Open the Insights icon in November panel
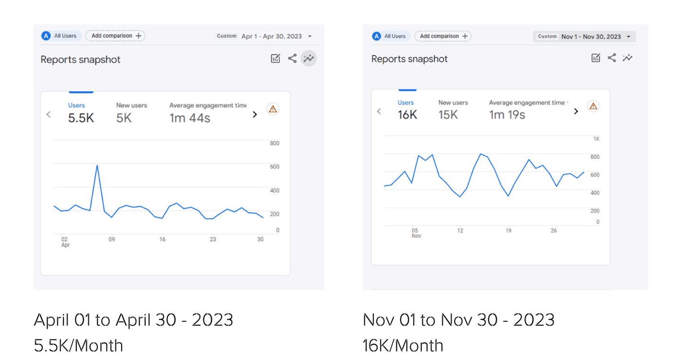 point(628,58)
